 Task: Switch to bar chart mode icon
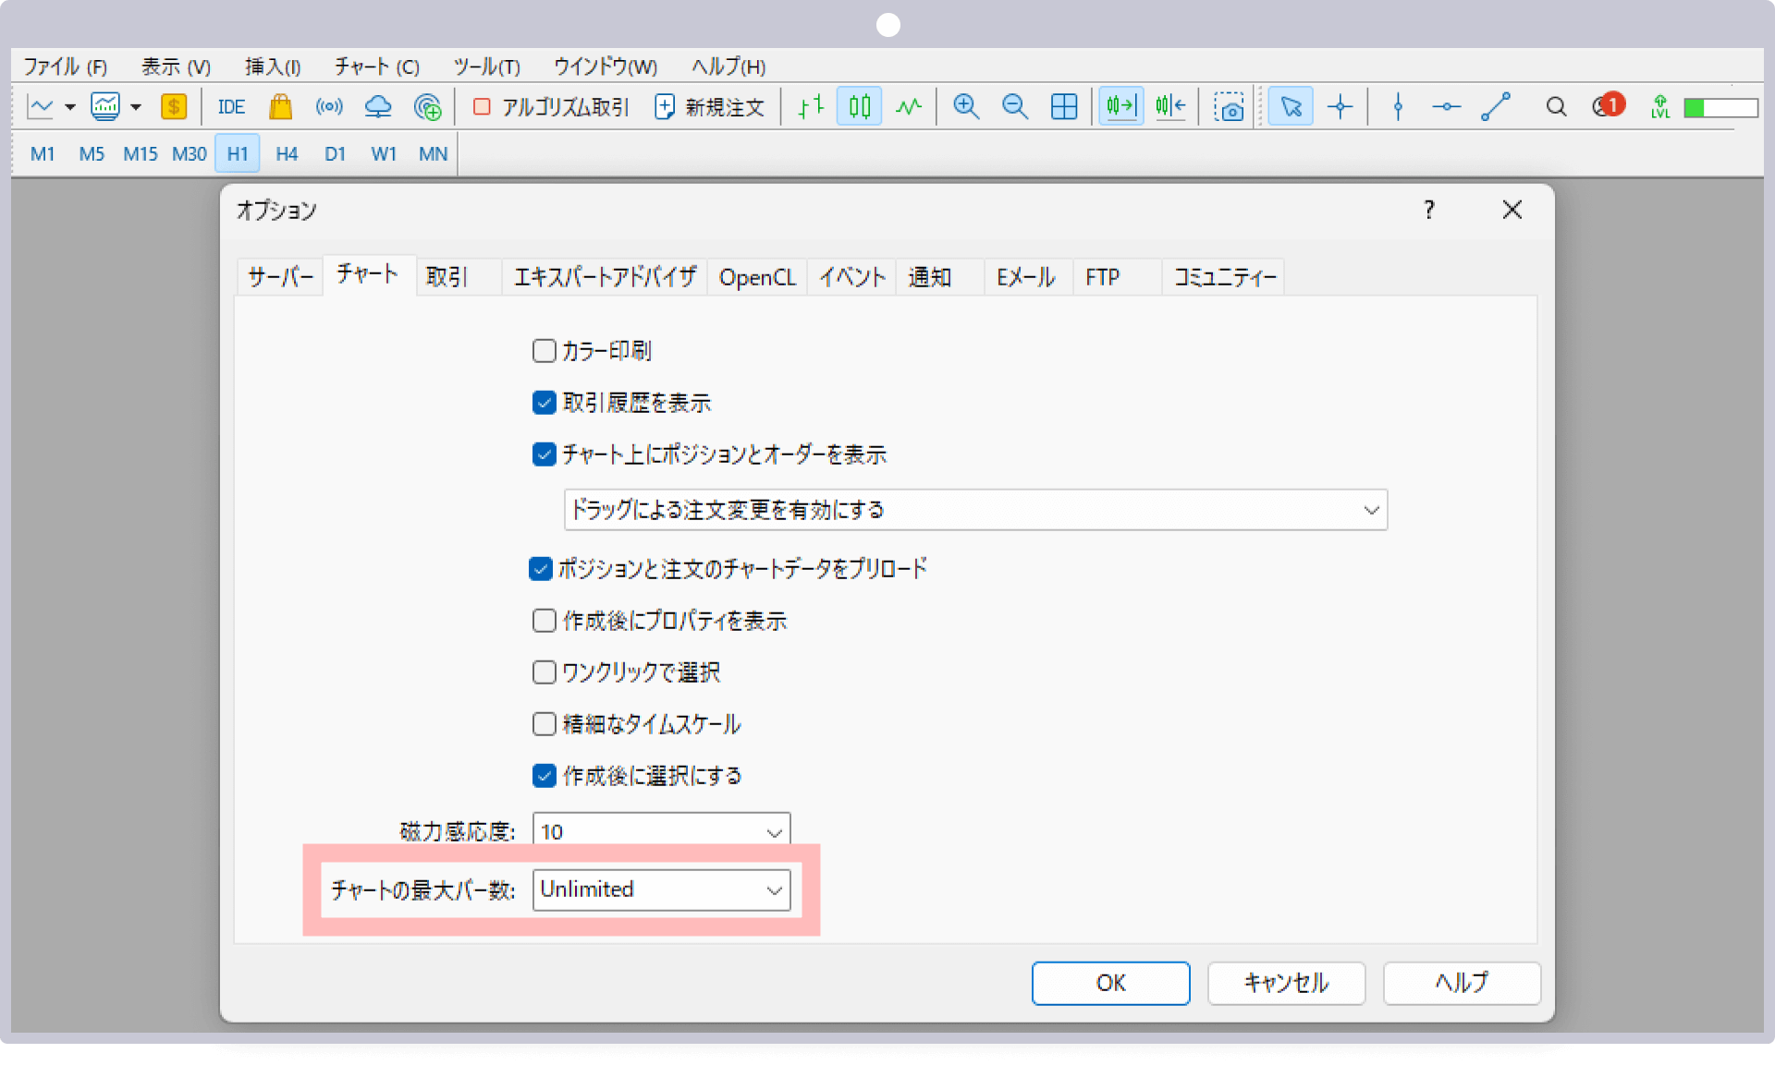click(811, 107)
